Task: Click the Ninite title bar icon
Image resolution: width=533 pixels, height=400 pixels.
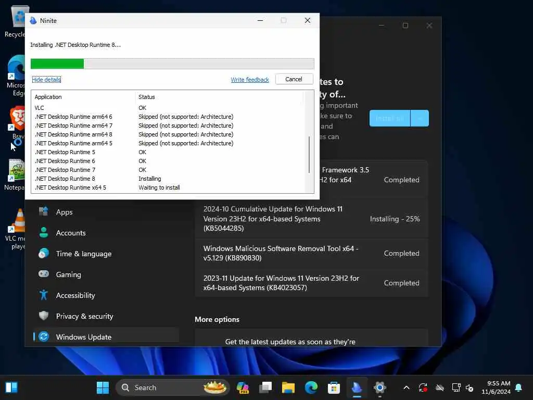Action: click(33, 21)
